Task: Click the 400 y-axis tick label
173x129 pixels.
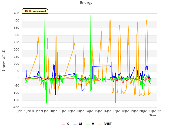Action: click(16, 21)
